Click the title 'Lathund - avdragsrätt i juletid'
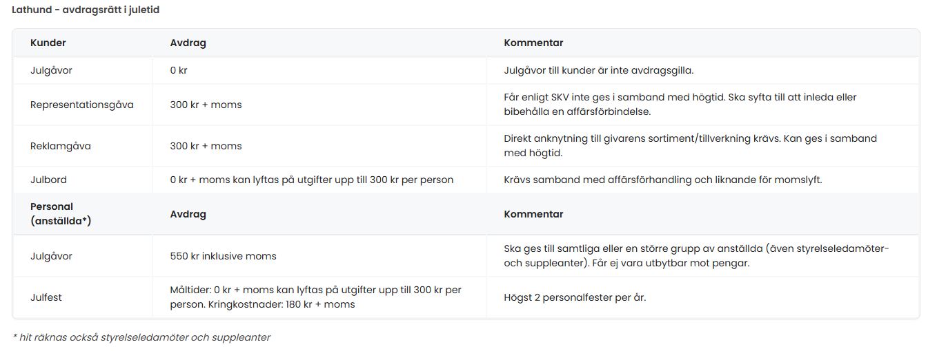 [x=86, y=10]
